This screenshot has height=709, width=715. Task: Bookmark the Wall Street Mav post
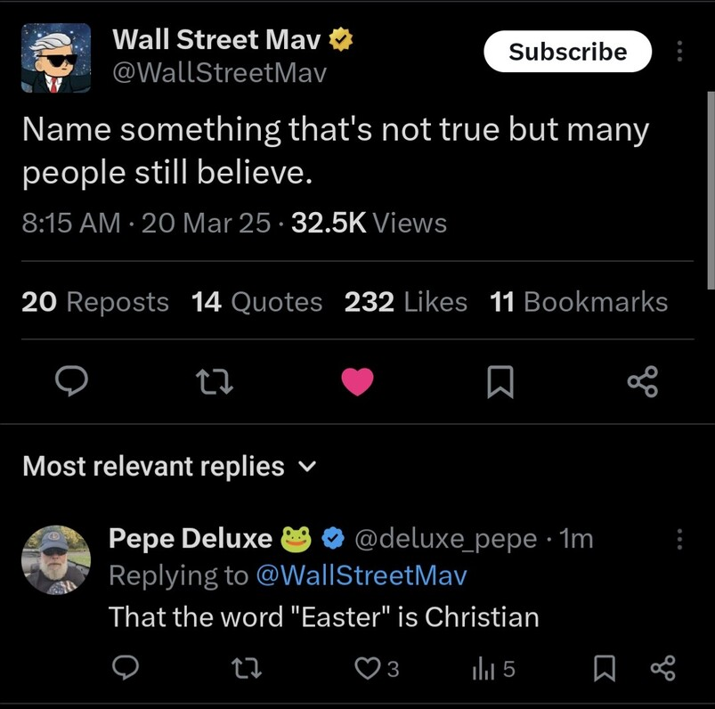pyautogui.click(x=500, y=382)
